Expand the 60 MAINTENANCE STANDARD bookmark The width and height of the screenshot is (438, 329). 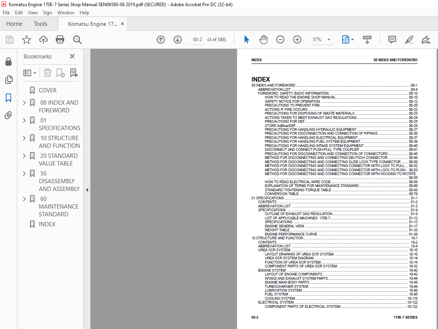click(24, 199)
